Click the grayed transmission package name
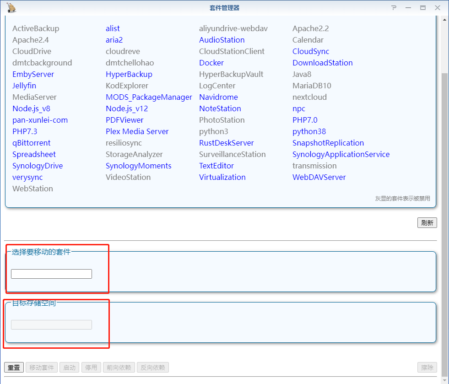 point(314,166)
